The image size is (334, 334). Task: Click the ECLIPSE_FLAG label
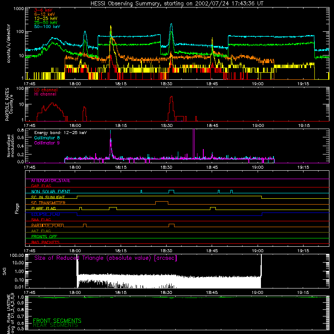pyautogui.click(x=46, y=214)
